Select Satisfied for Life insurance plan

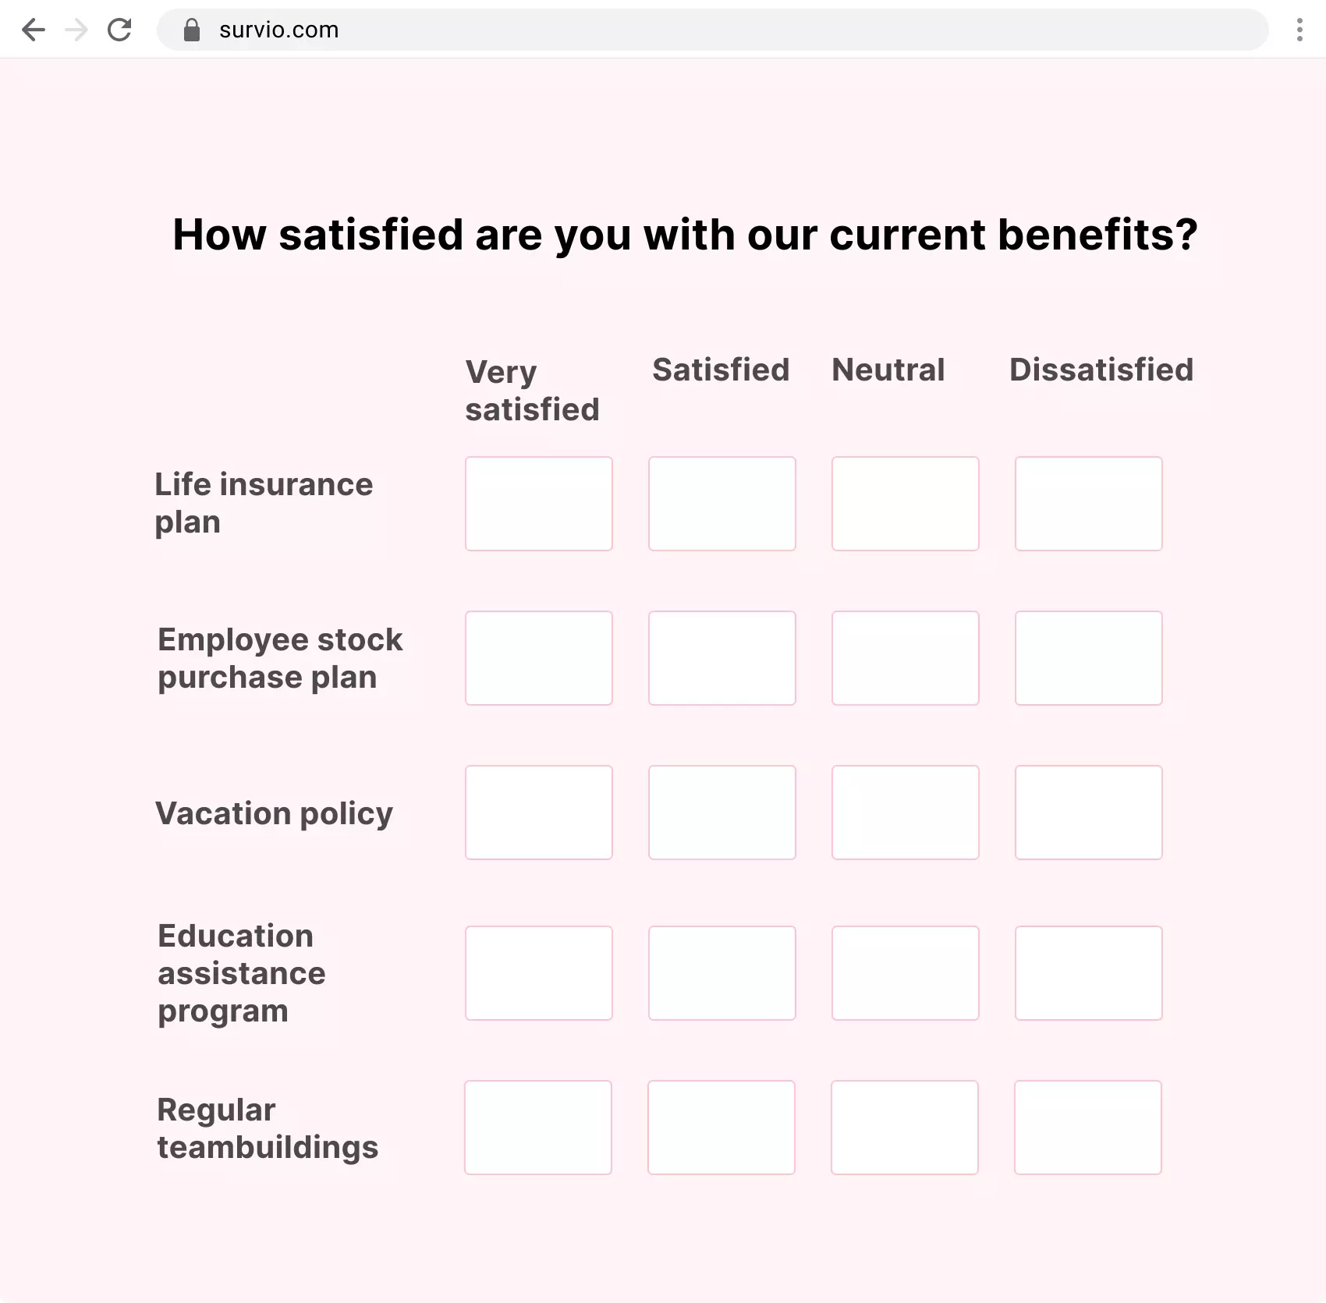(x=722, y=504)
